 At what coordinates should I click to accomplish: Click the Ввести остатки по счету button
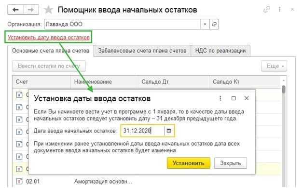(x=49, y=66)
